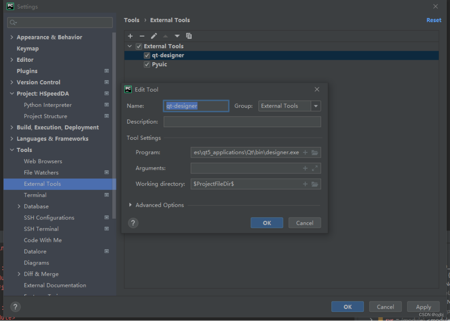Toggle the External Tools group checkbox
Image resolution: width=450 pixels, height=321 pixels.
pos(139,46)
